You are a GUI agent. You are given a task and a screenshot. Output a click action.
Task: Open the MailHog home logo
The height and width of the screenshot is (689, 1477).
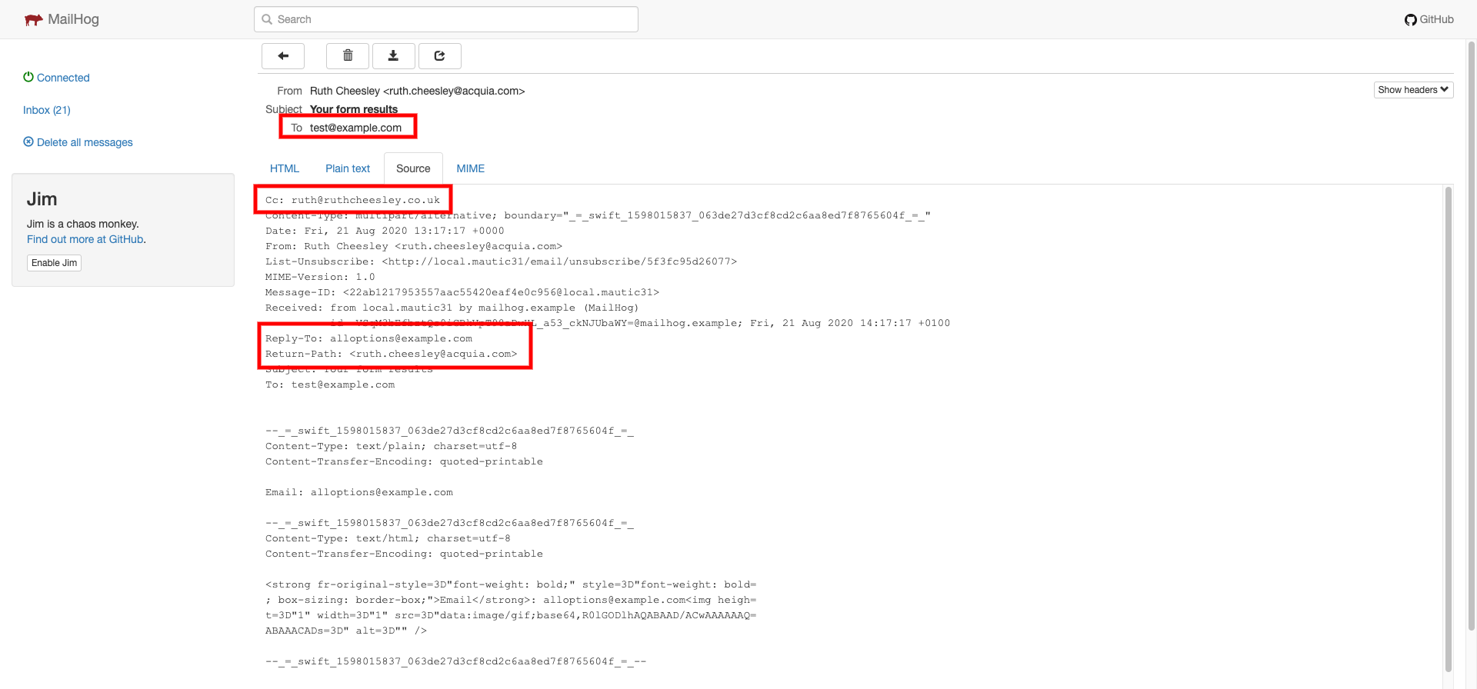pyautogui.click(x=62, y=19)
